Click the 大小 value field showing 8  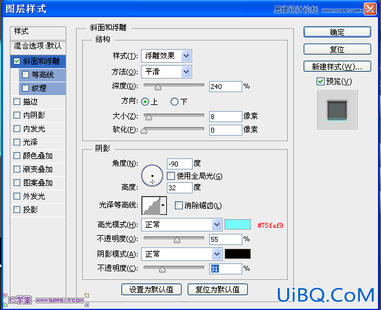(x=226, y=117)
